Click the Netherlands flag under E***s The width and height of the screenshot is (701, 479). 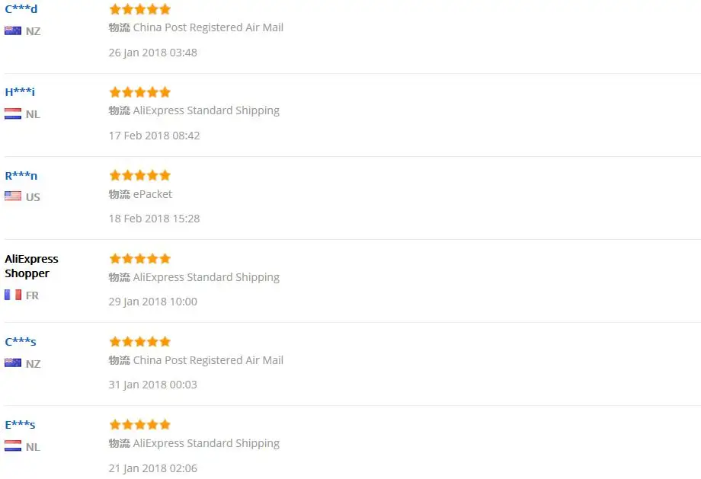13,446
